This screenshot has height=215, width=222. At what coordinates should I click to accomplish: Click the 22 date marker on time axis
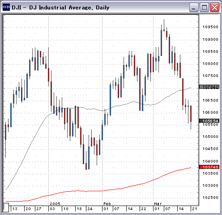pyautogui.click(x=144, y=209)
